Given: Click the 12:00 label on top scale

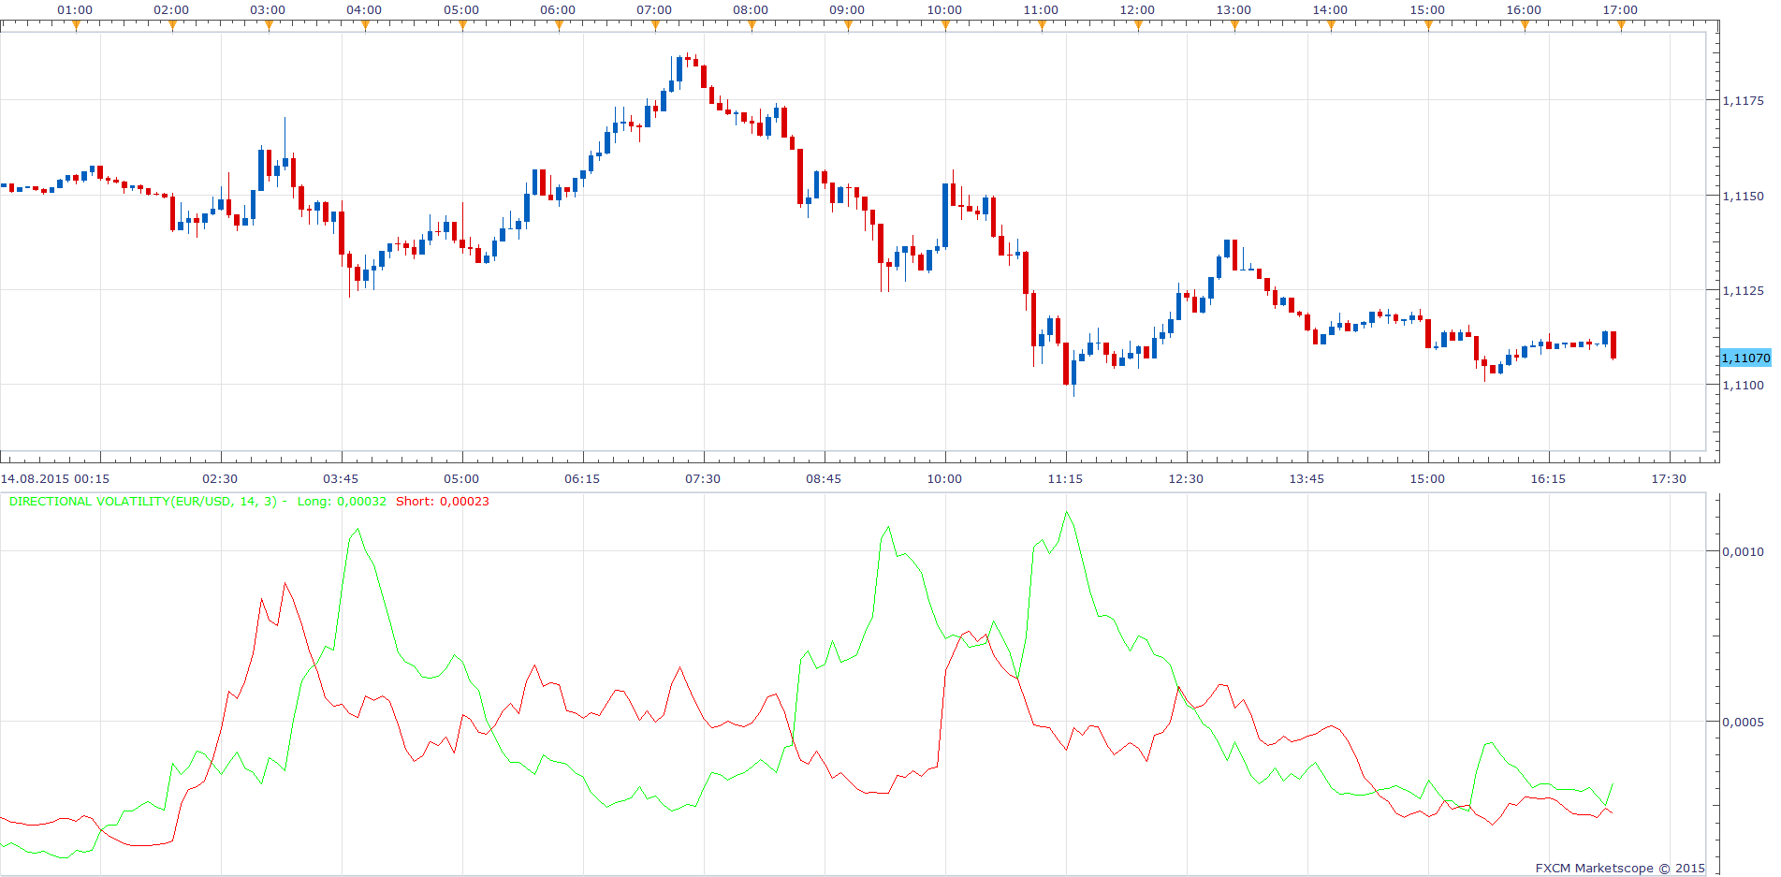Looking at the screenshot, I should tap(1137, 10).
